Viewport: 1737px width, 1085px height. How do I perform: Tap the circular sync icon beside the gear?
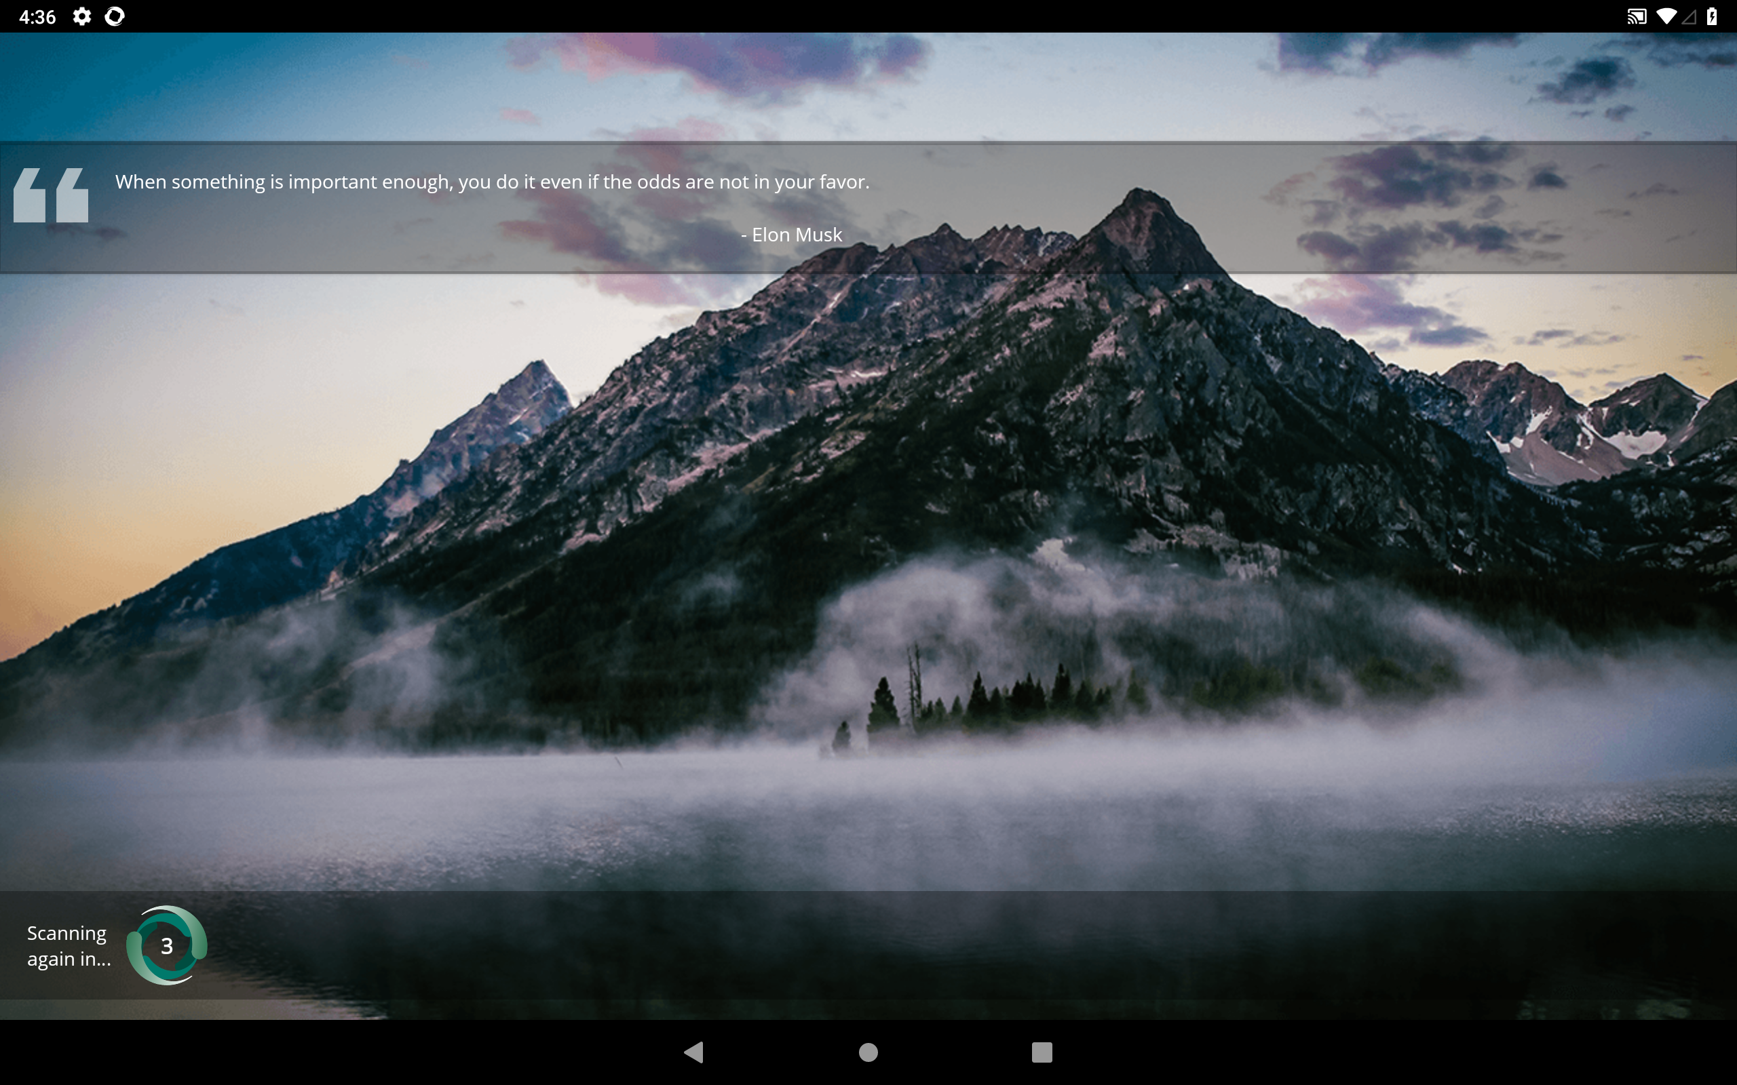pyautogui.click(x=115, y=16)
